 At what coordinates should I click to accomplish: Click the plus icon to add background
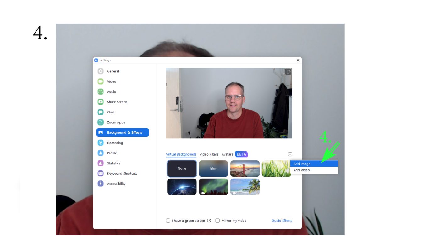click(290, 154)
